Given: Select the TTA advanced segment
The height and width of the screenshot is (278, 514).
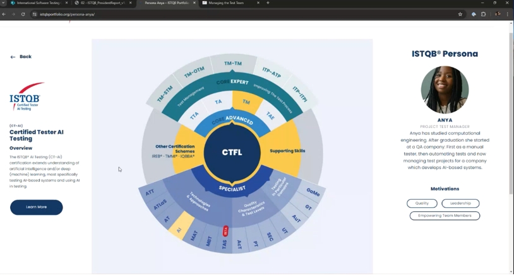Looking at the screenshot, I should 194,115.
